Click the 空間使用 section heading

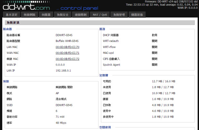pyautogui.click(x=105, y=127)
